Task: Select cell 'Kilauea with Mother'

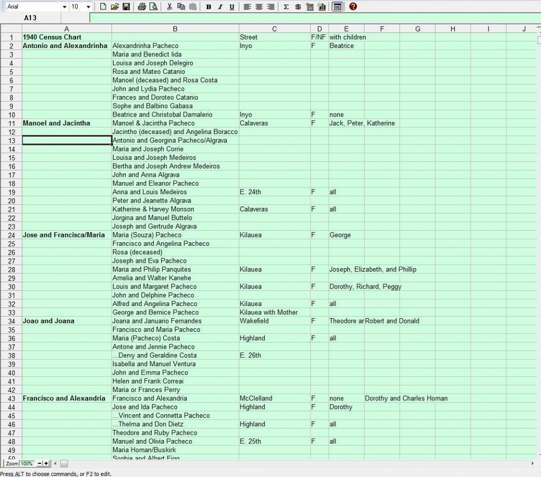Action: coord(274,312)
